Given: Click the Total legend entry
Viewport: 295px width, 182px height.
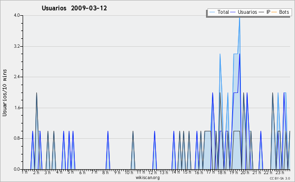Looking at the screenshot, I should [219, 12].
